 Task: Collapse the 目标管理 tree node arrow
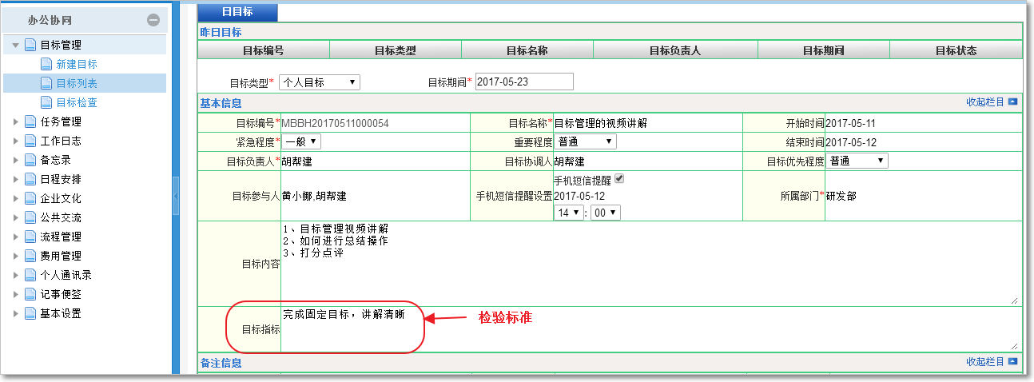[x=15, y=46]
